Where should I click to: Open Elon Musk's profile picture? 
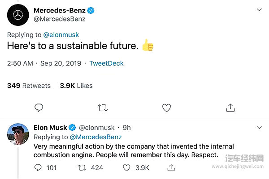[x=18, y=134]
